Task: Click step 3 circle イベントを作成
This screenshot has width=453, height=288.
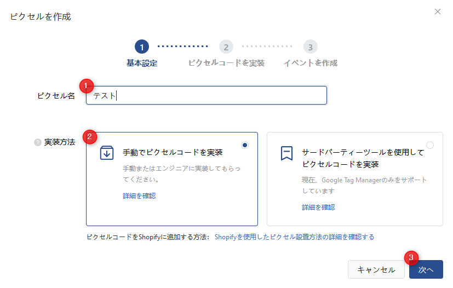Action: (310, 47)
